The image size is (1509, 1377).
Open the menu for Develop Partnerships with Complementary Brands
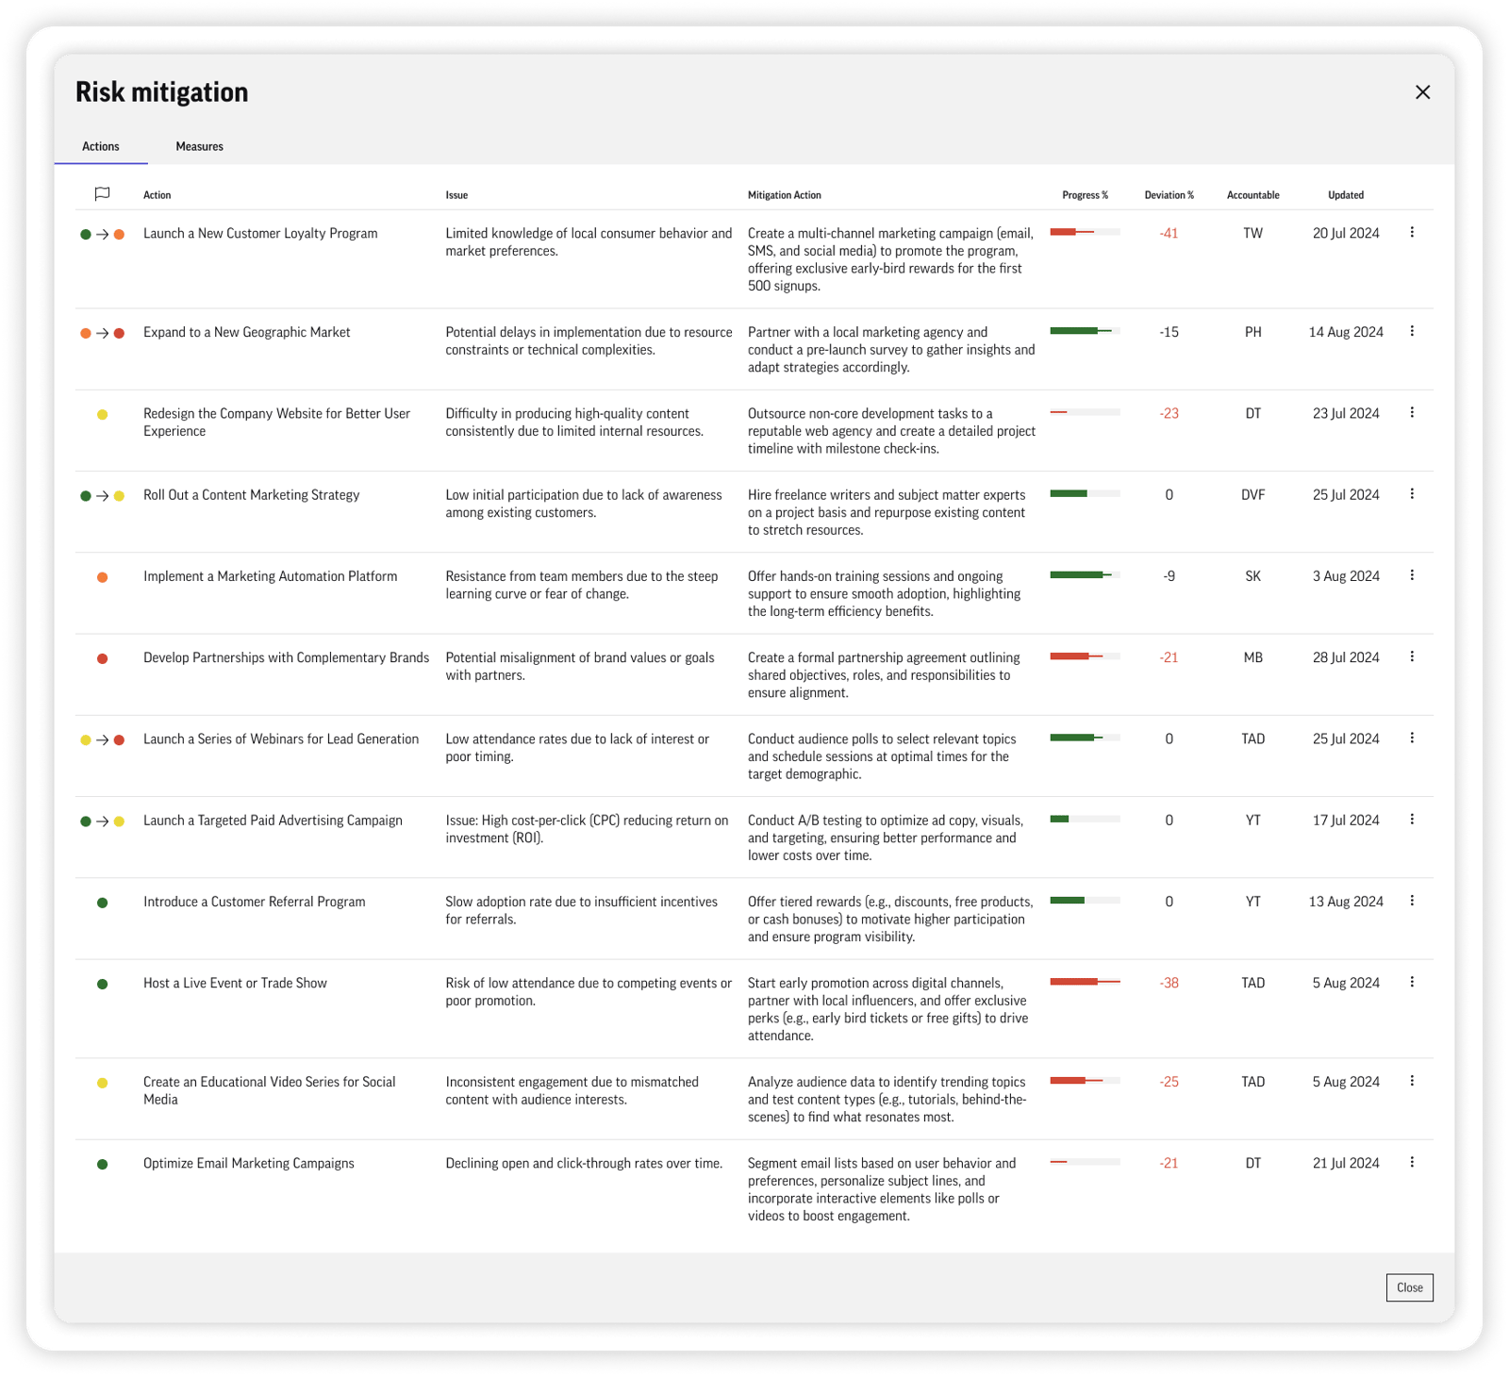coord(1412,657)
